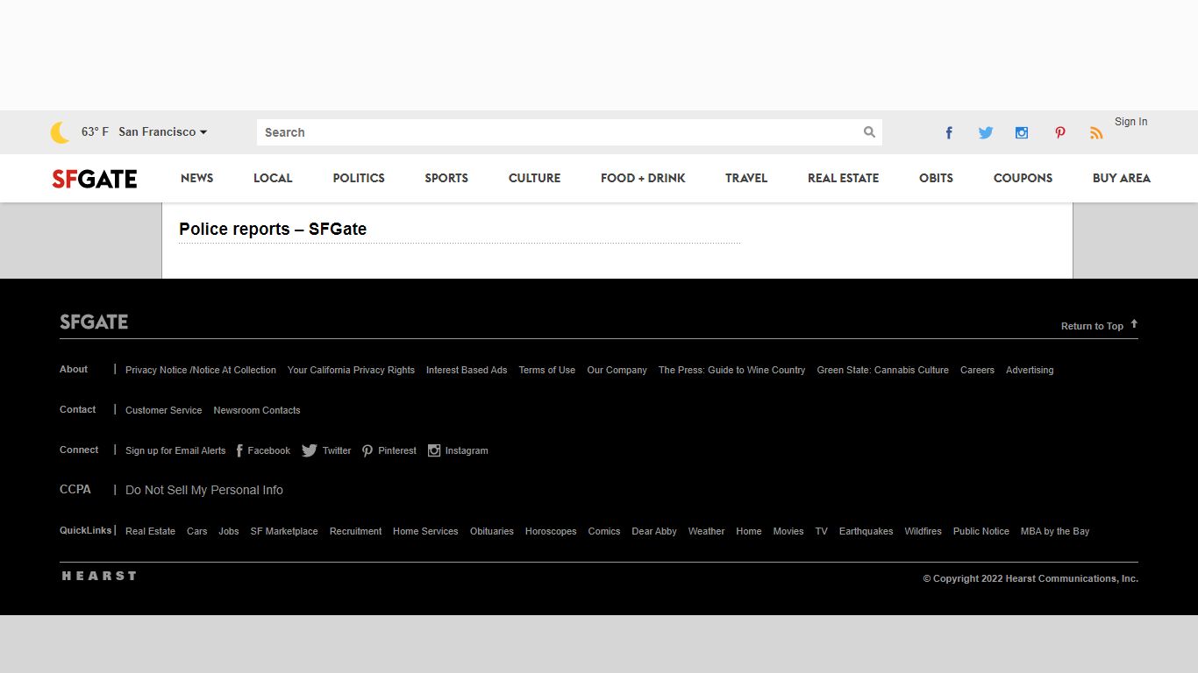The height and width of the screenshot is (673, 1198).
Task: Open the footer Pinterest link
Action: [x=389, y=450]
